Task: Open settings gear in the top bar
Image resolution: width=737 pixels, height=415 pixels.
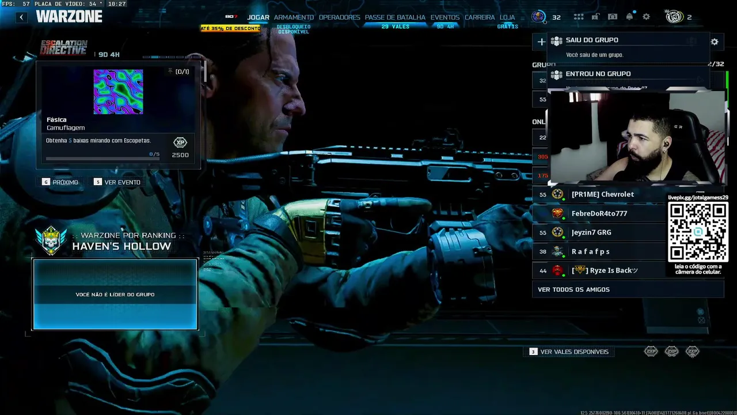Action: click(x=646, y=17)
